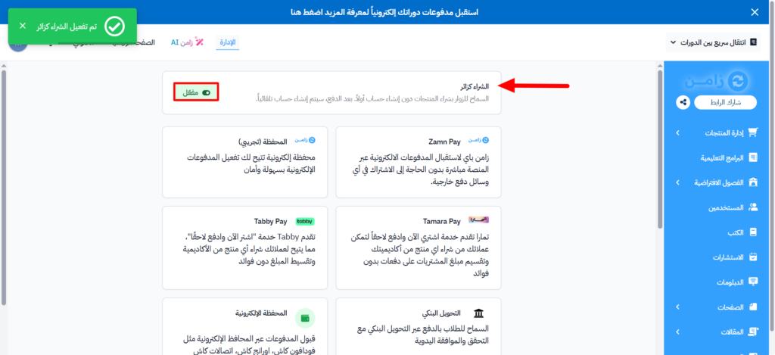This screenshot has width=775, height=355.
Task: Switch to the الإدارة tab
Action: pos(227,42)
